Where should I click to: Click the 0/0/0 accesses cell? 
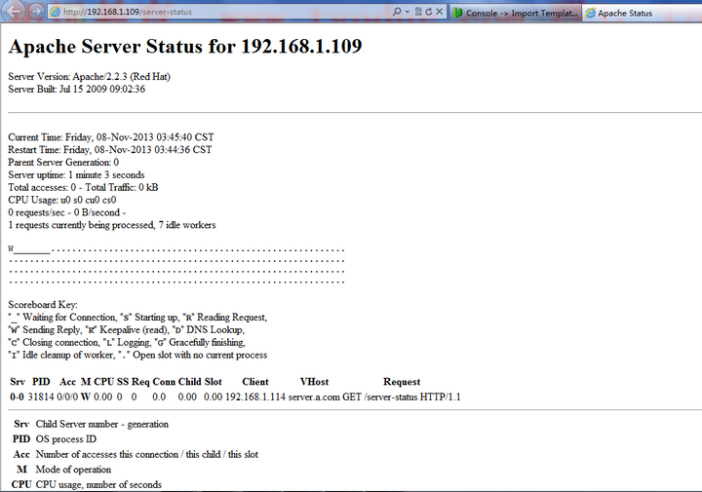click(x=67, y=397)
